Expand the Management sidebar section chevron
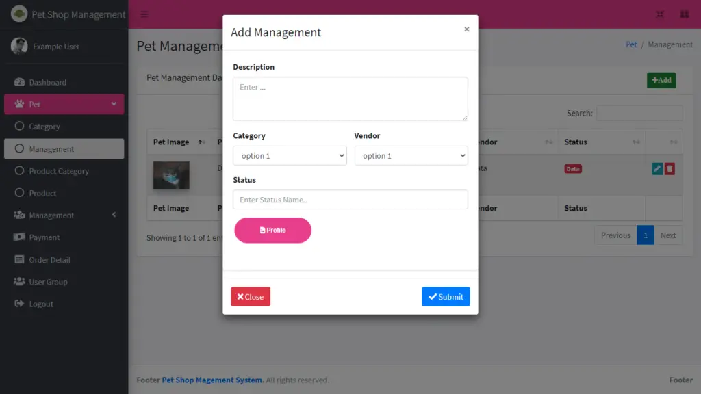The image size is (701, 394). click(115, 215)
